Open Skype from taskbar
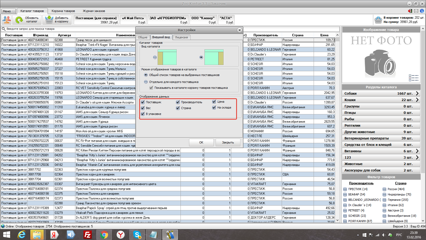 click(137, 235)
